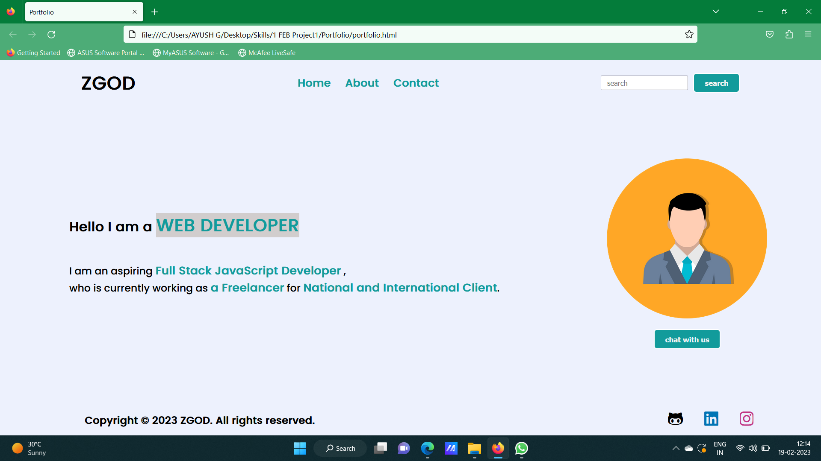The image size is (821, 461).
Task: Open the Firefox application menu
Action: click(x=809, y=34)
